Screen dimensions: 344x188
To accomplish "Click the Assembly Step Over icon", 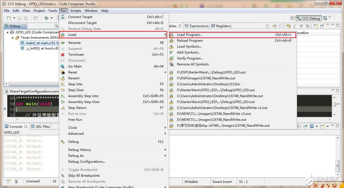I will (x=63, y=102).
